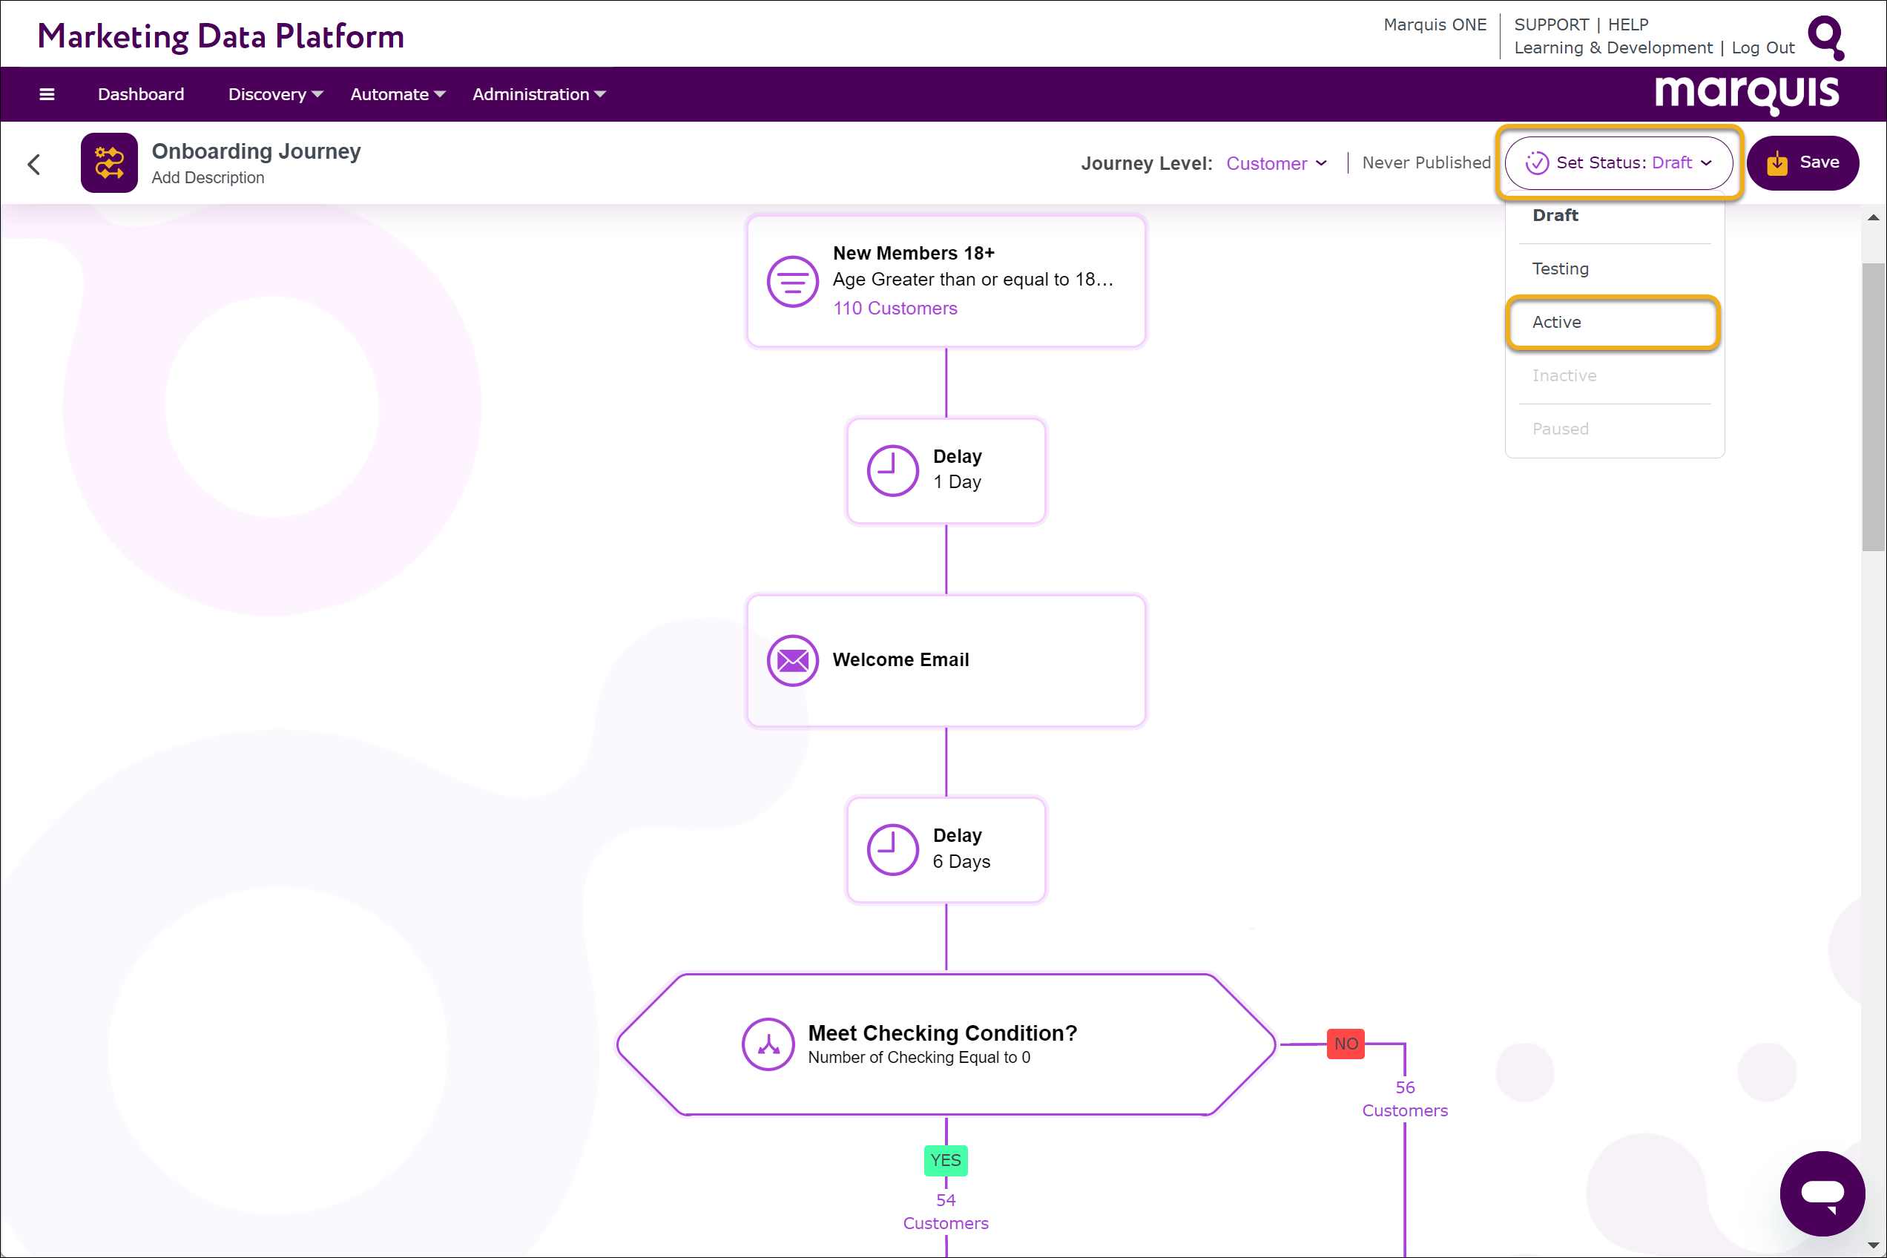The image size is (1887, 1258).
Task: Click the Welcome Email node label
Action: click(900, 660)
